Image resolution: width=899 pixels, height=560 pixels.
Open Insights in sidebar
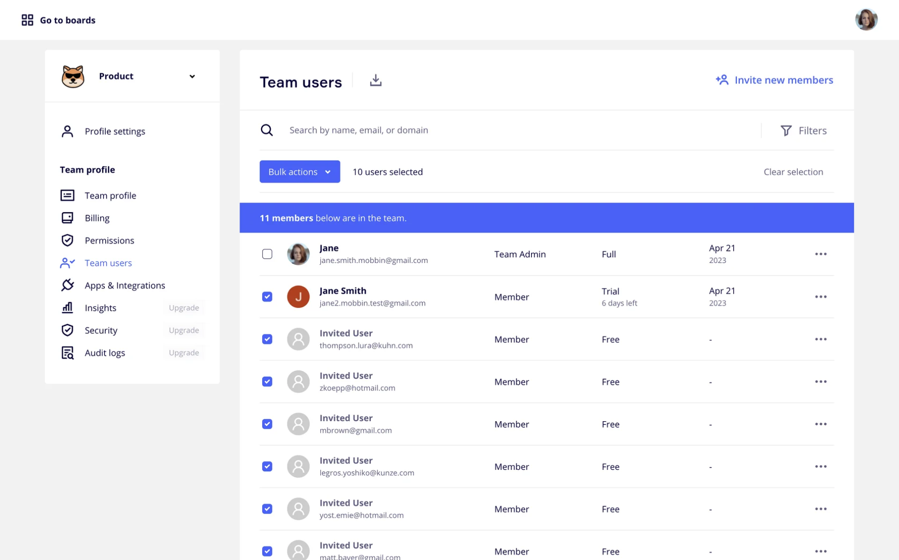(100, 308)
